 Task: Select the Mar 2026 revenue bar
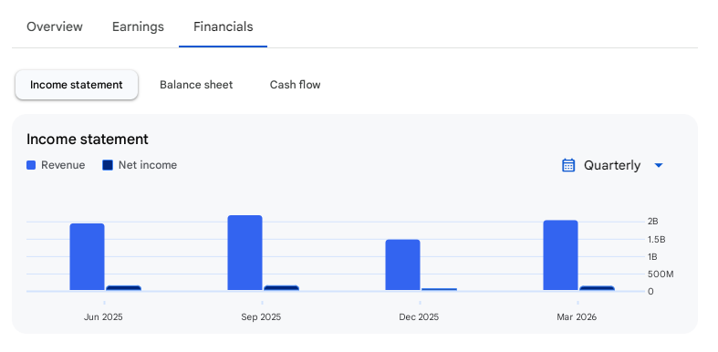(x=560, y=255)
